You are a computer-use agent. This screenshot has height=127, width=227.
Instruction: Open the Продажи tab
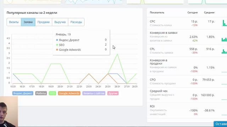tap(43, 22)
